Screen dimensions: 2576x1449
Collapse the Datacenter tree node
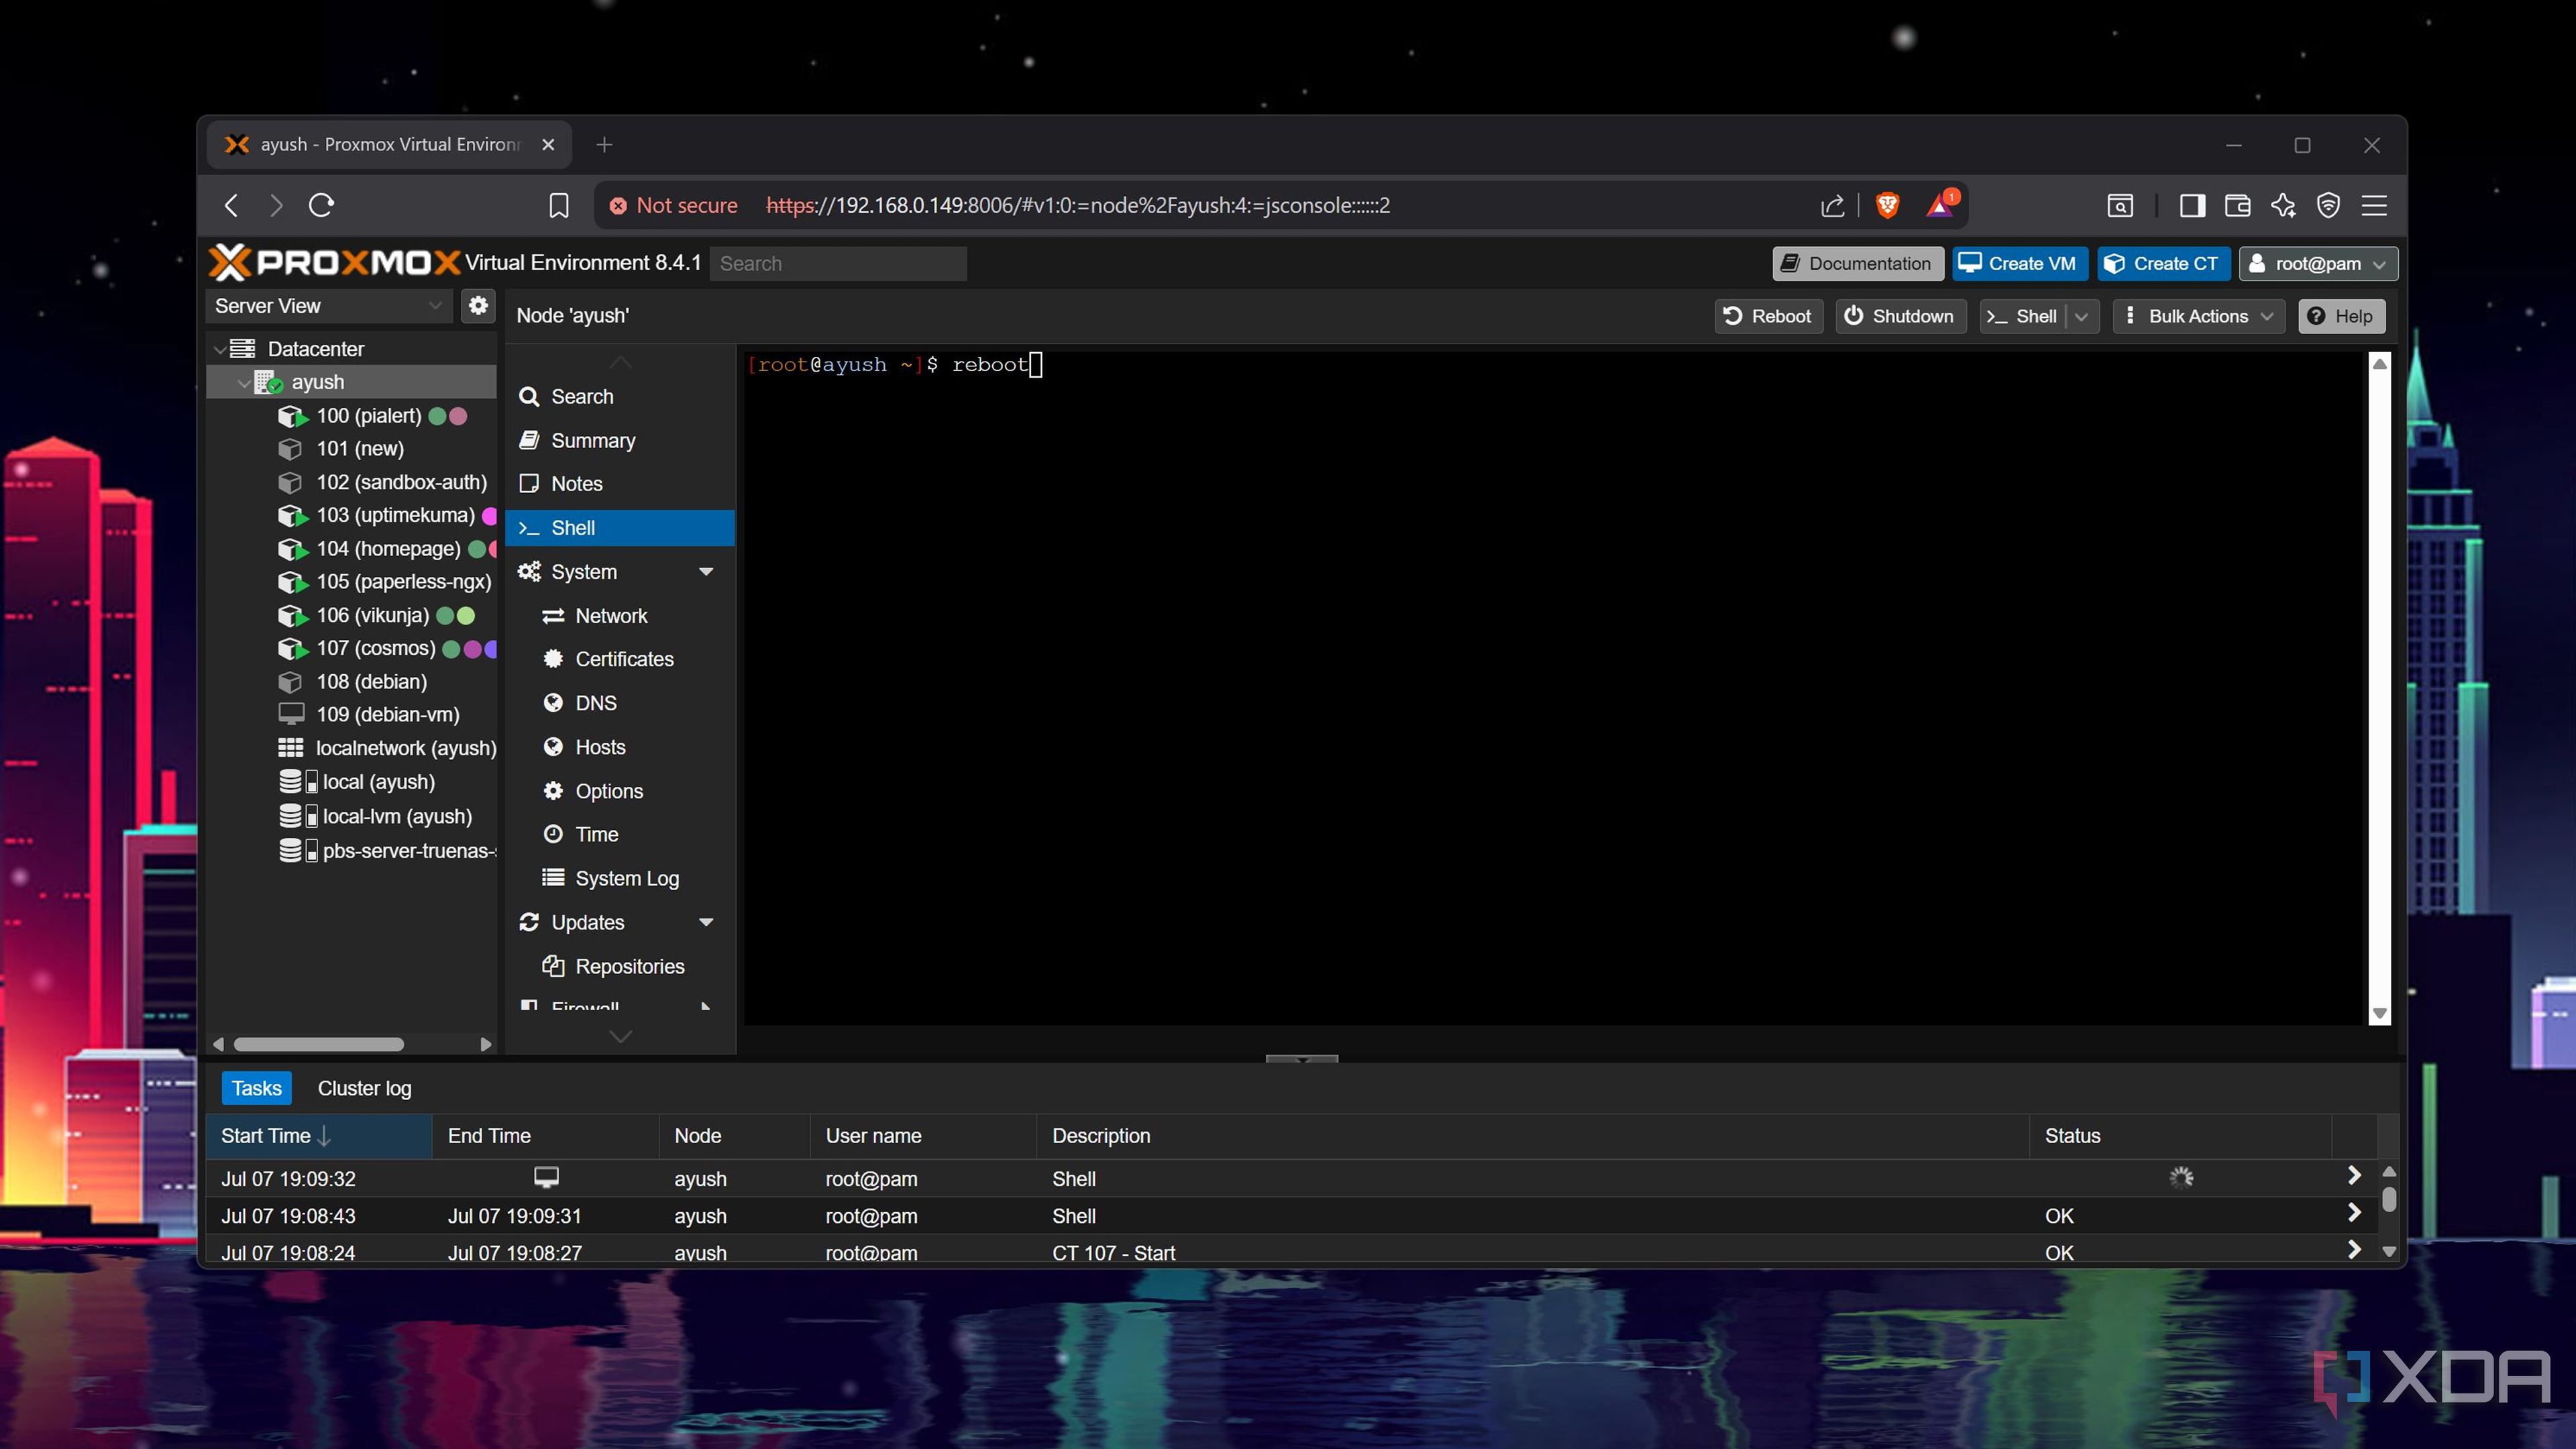[220, 349]
